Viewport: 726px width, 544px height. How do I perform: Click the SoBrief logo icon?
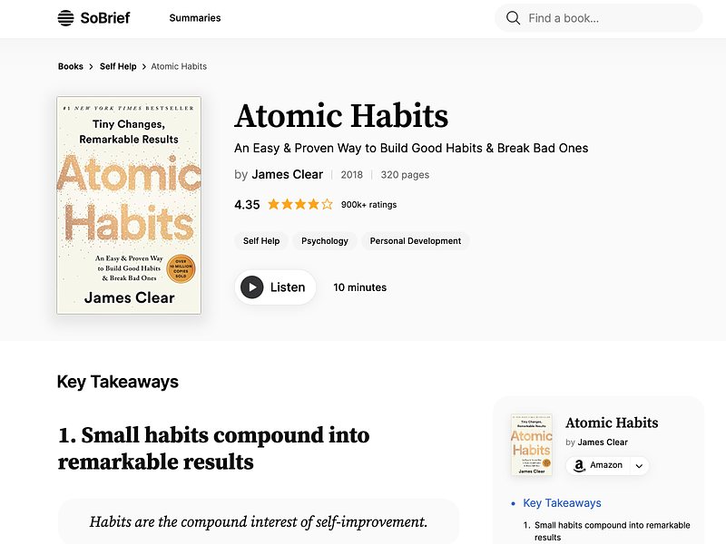[x=65, y=18]
